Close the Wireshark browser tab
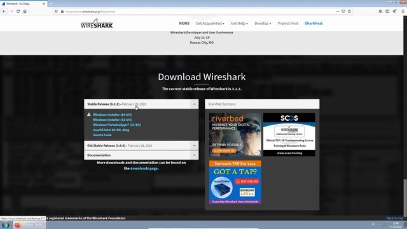The height and width of the screenshot is (229, 407). point(44,4)
